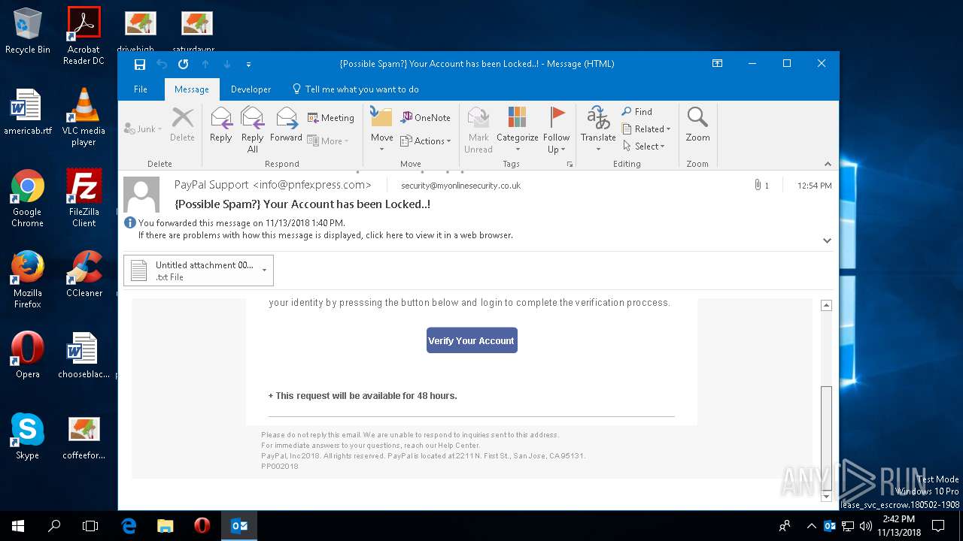
Task: Select the FileZilla Client desktop icon
Action: pyautogui.click(x=84, y=198)
